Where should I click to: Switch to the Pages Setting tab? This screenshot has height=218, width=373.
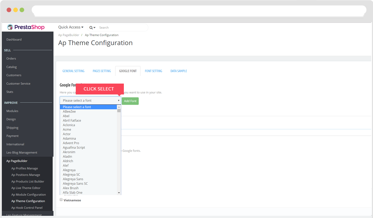pos(102,71)
